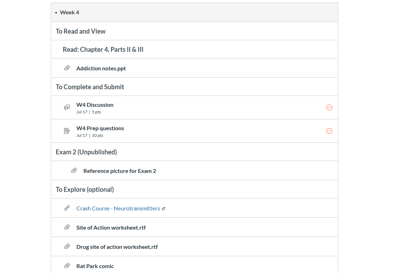Open the W4 Discussion item
Image resolution: width=410 pixels, height=273 pixels.
pyautogui.click(x=95, y=105)
